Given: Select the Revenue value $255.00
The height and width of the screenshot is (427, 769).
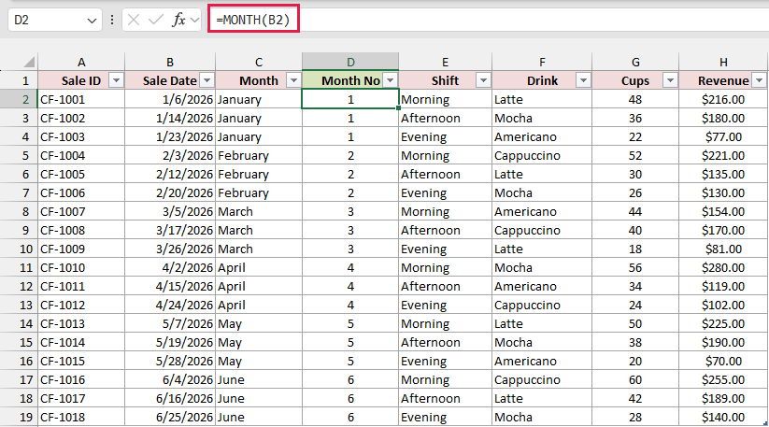Looking at the screenshot, I should [723, 380].
